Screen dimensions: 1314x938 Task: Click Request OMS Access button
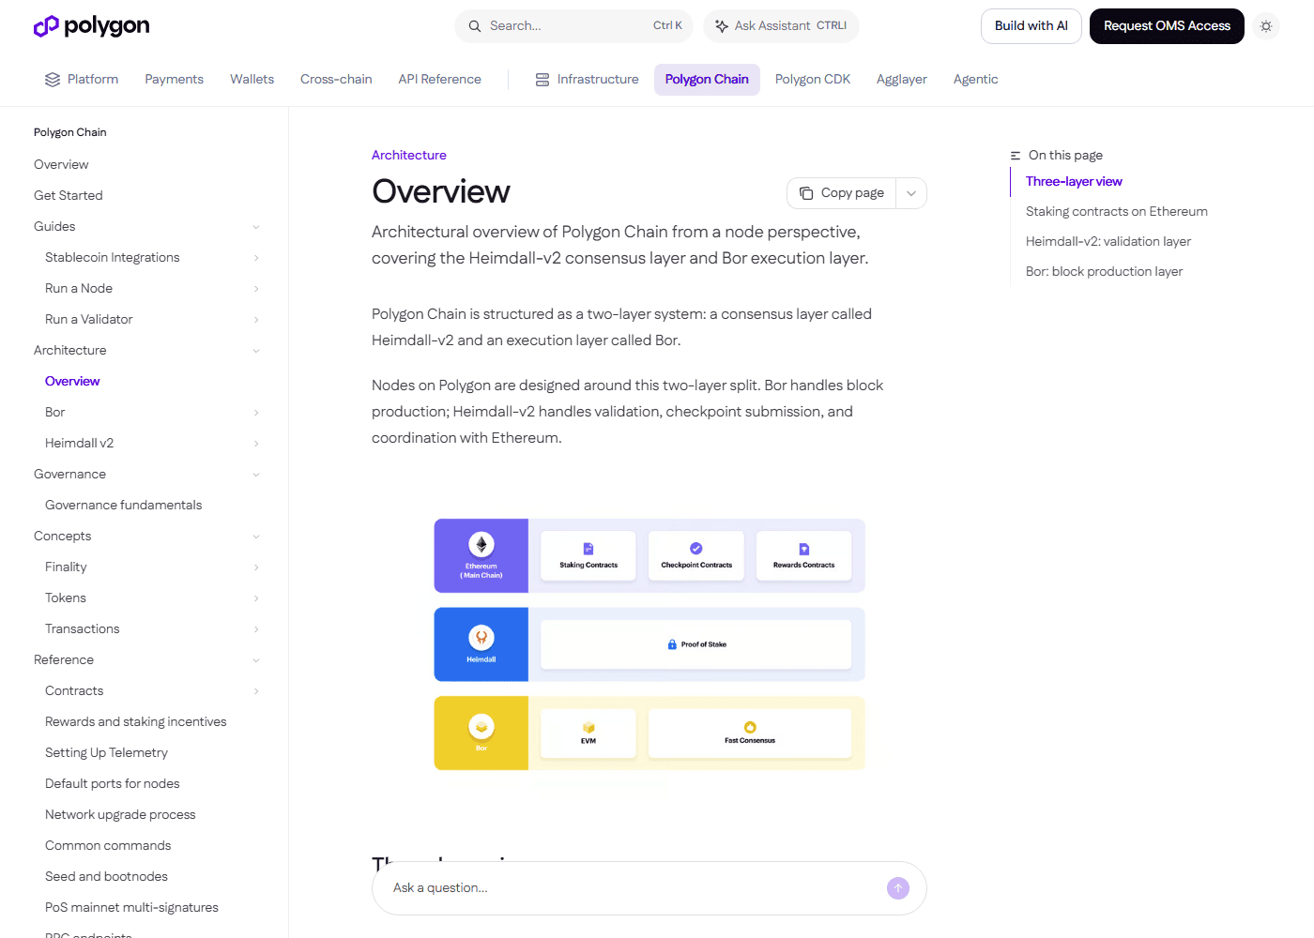click(1167, 26)
